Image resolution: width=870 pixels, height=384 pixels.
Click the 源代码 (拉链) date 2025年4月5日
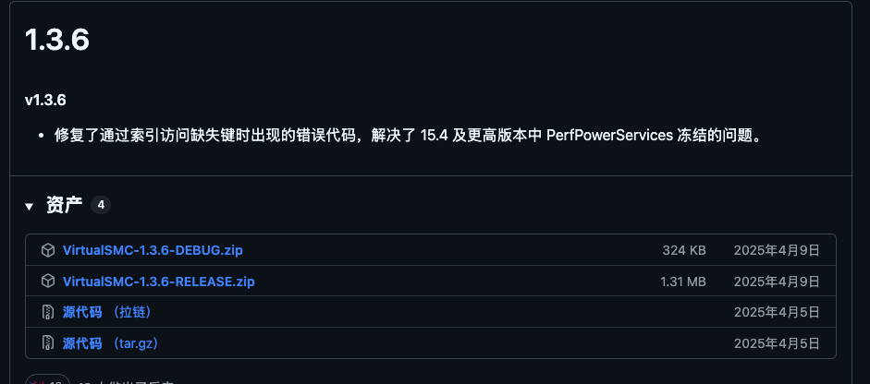(777, 312)
